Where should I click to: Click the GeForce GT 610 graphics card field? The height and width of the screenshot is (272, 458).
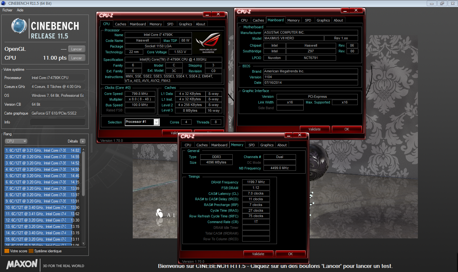(58, 113)
